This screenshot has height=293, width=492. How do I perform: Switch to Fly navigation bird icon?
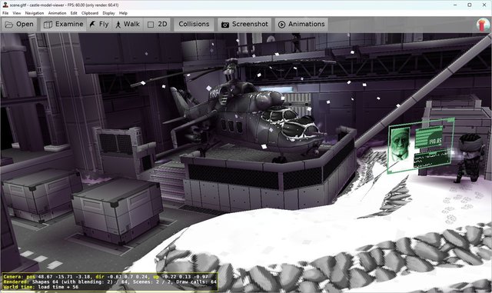click(92, 24)
